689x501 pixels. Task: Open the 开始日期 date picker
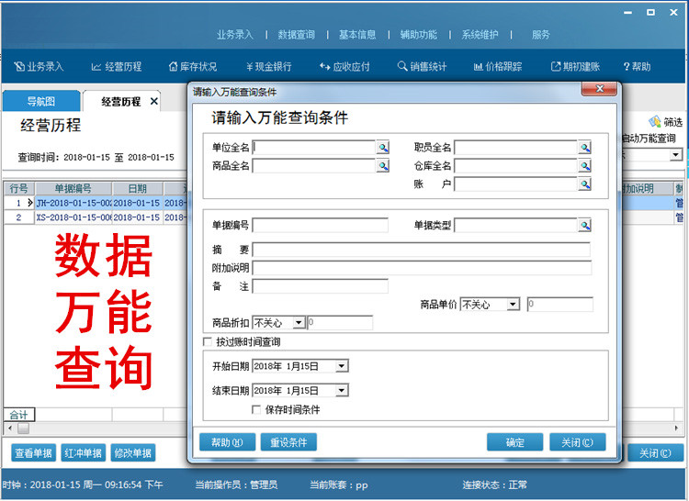pos(342,366)
